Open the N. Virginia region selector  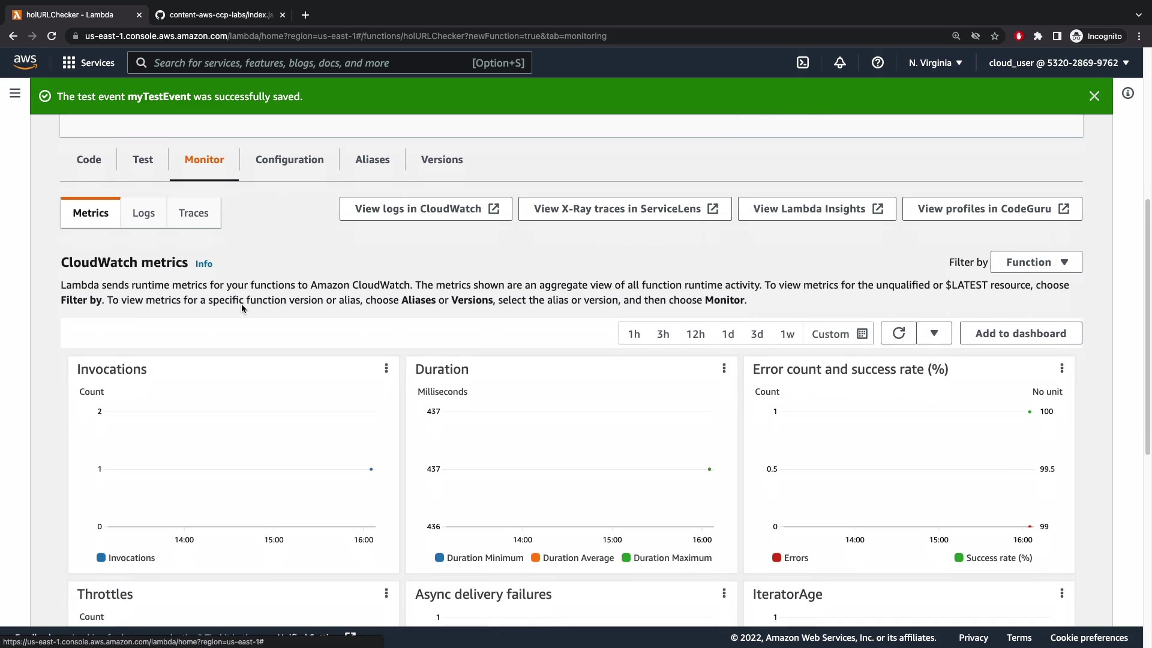tap(935, 63)
